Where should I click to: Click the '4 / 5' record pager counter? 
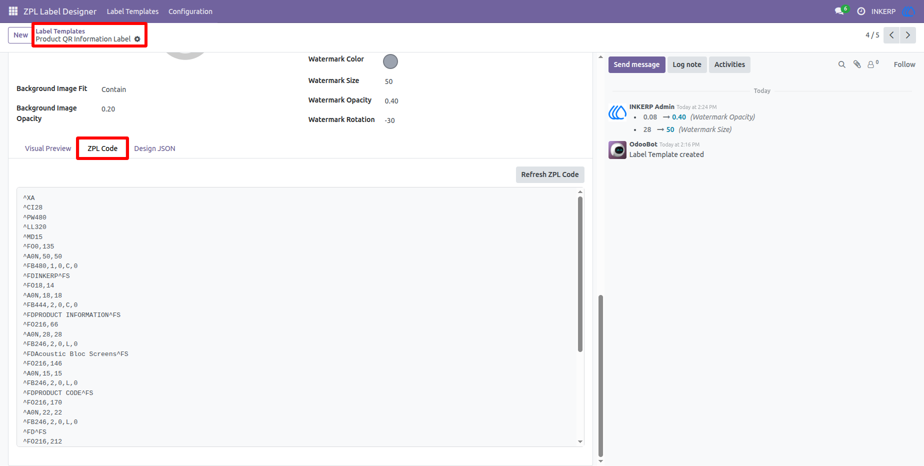click(x=872, y=35)
